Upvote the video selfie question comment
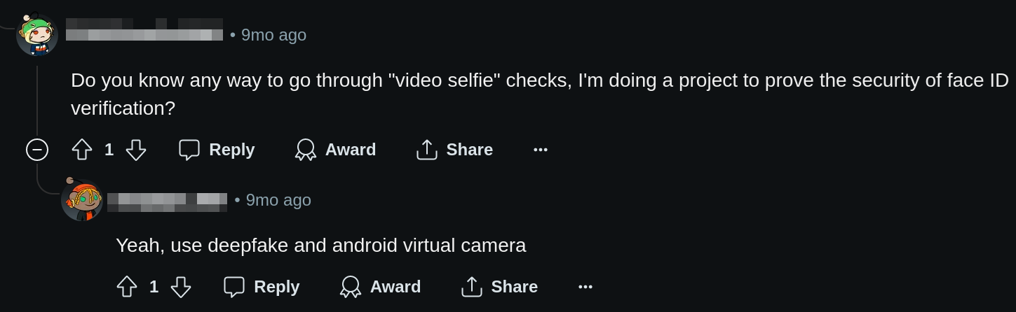Screen dimensions: 1016x312 pos(82,150)
